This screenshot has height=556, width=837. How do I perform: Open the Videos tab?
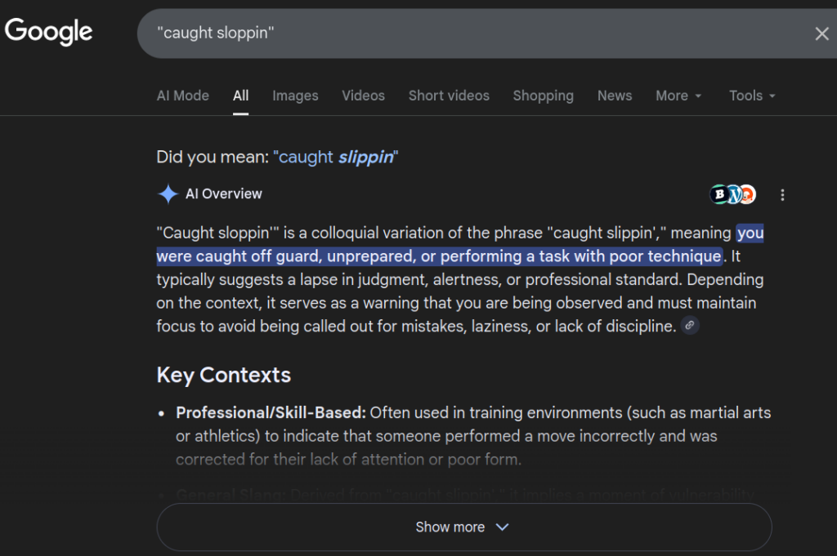[x=363, y=96]
